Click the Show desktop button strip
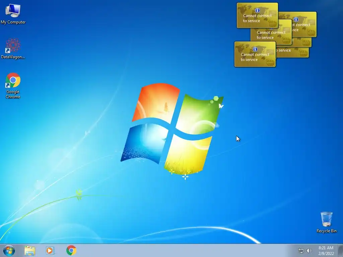The image size is (343, 257). (x=341, y=250)
